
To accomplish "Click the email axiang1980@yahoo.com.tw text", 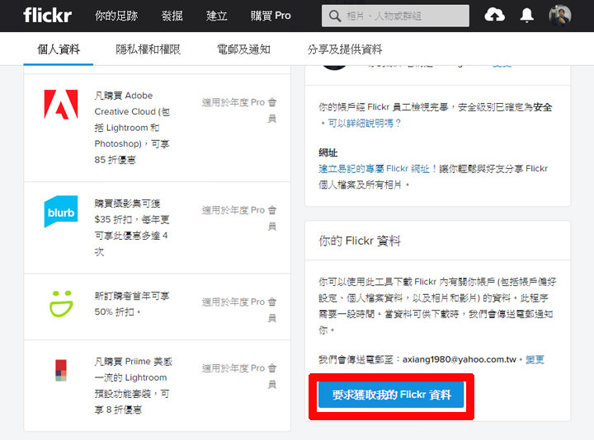I will 460,359.
